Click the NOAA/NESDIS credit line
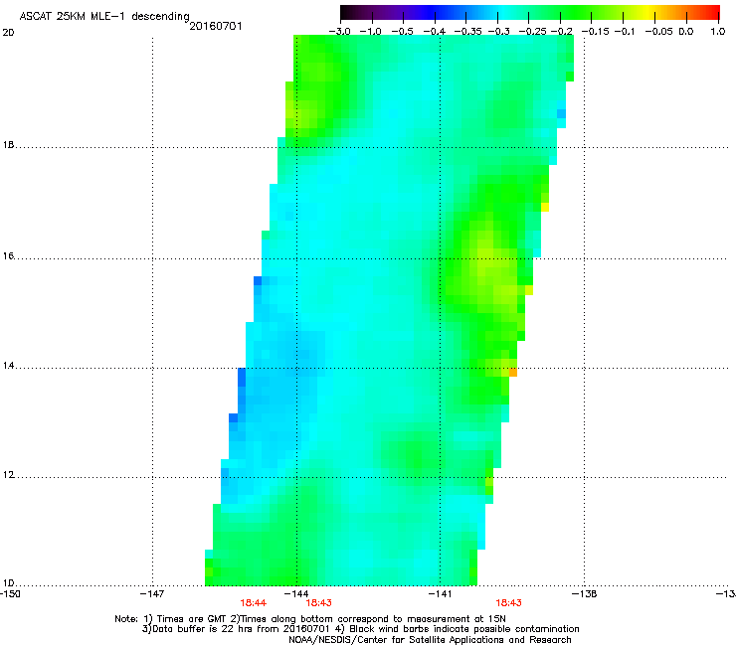Image resolution: width=736 pixels, height=646 pixels. click(430, 640)
